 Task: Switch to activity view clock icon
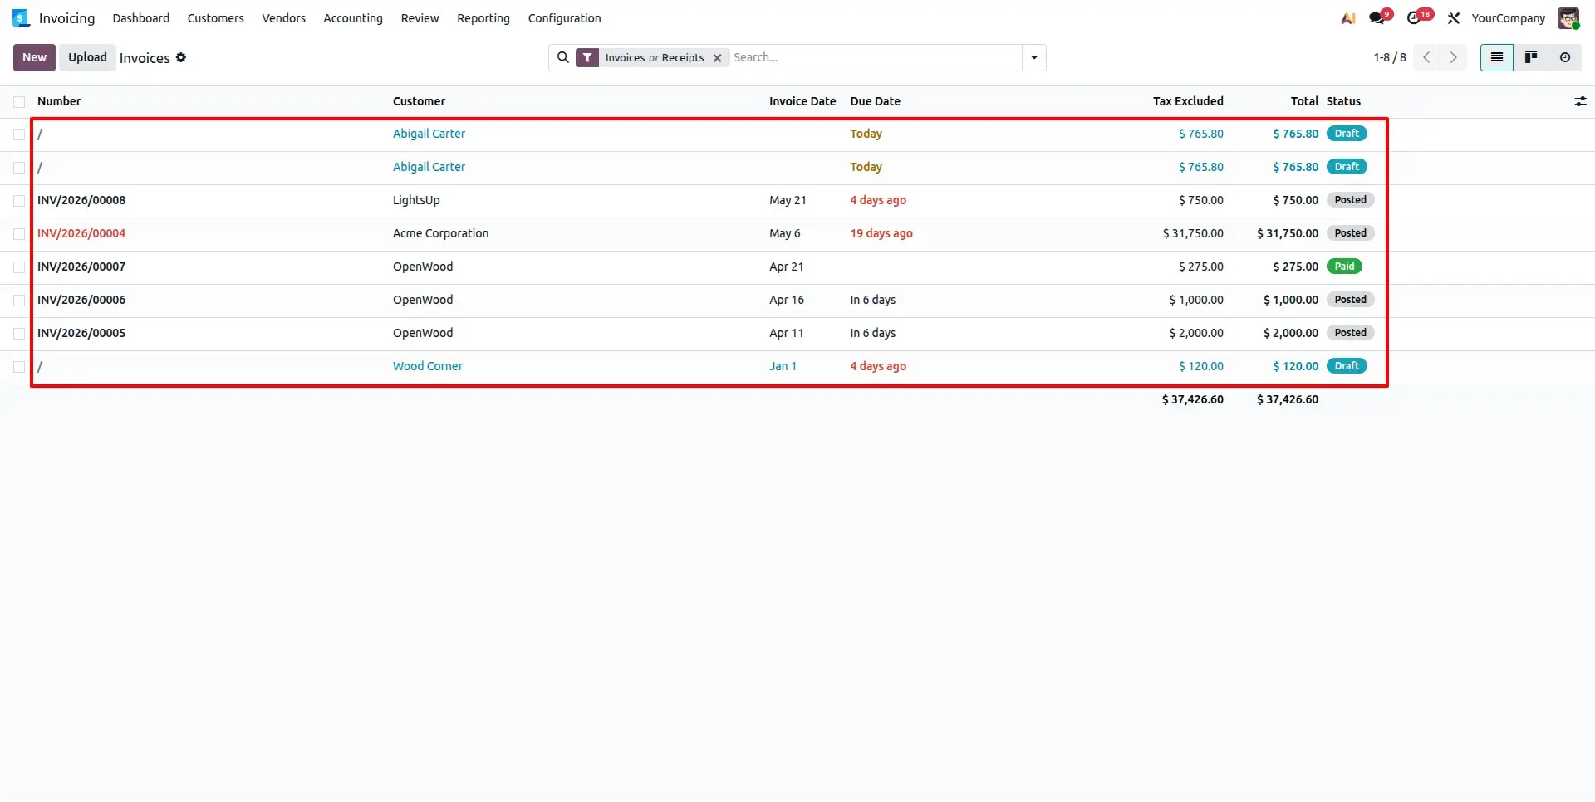click(x=1565, y=57)
